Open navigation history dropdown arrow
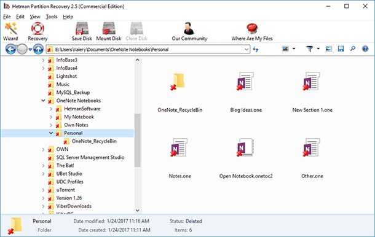This screenshot has width=375, height=237. (x=30, y=50)
